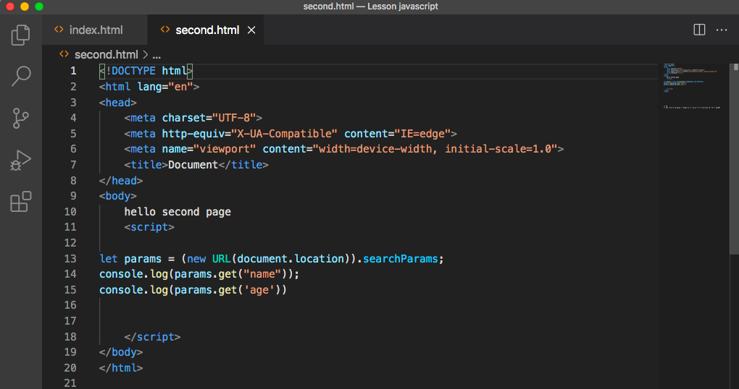Click the HTML file icon on index.html tab
The image size is (739, 389).
[59, 30]
